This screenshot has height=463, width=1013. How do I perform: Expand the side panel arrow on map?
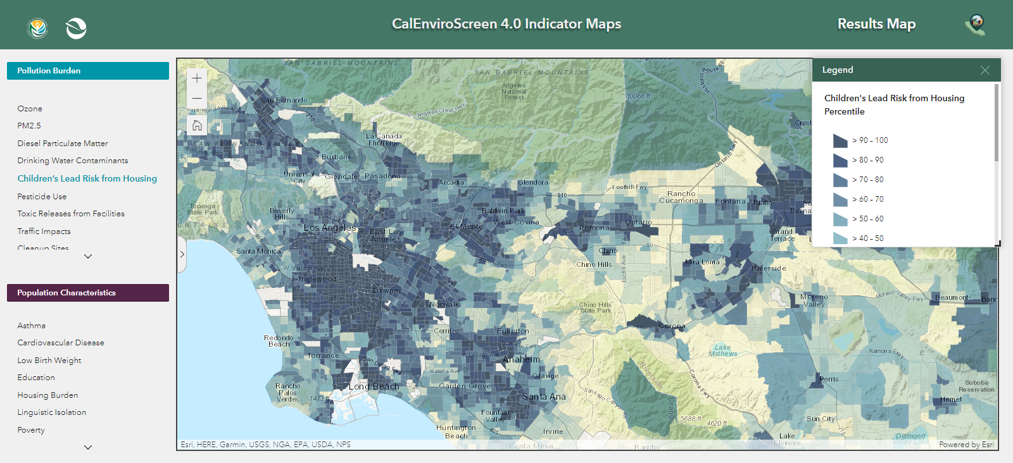[182, 254]
